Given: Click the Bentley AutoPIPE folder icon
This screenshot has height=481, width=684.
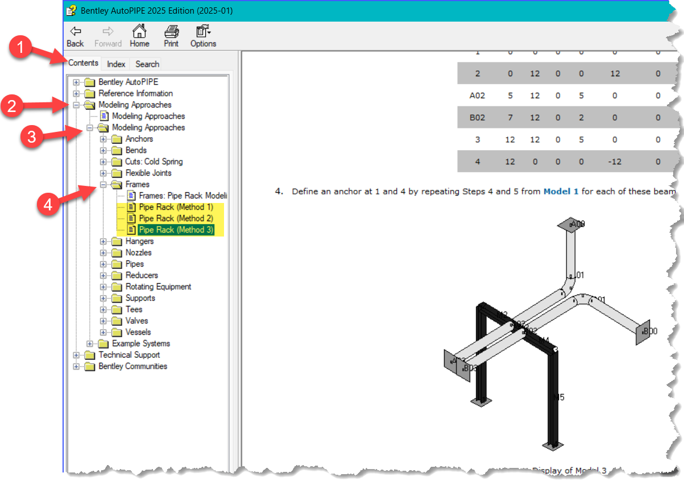Looking at the screenshot, I should 90,82.
